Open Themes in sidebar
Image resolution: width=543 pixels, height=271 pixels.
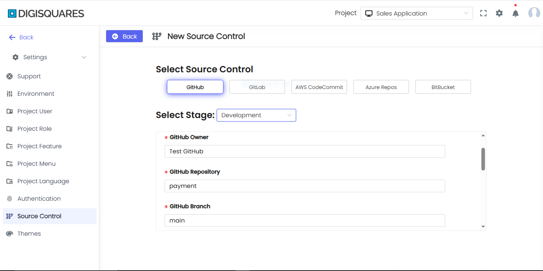pyautogui.click(x=50, y=234)
